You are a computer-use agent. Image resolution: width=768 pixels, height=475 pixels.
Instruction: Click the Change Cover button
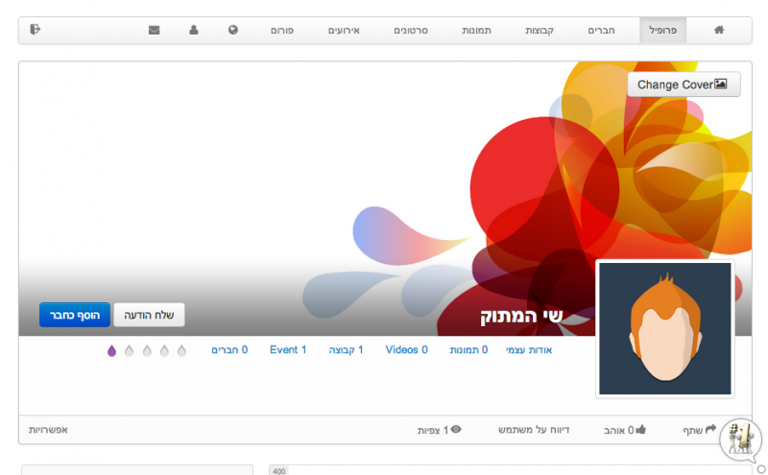tap(684, 84)
